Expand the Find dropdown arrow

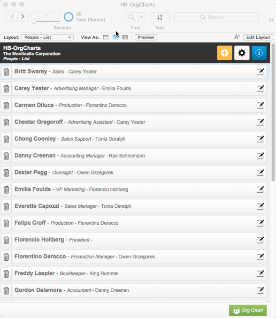(x=142, y=17)
